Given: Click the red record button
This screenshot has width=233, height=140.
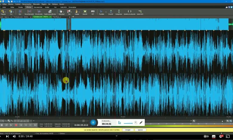Looking at the screenshot, I should [x=16, y=125].
